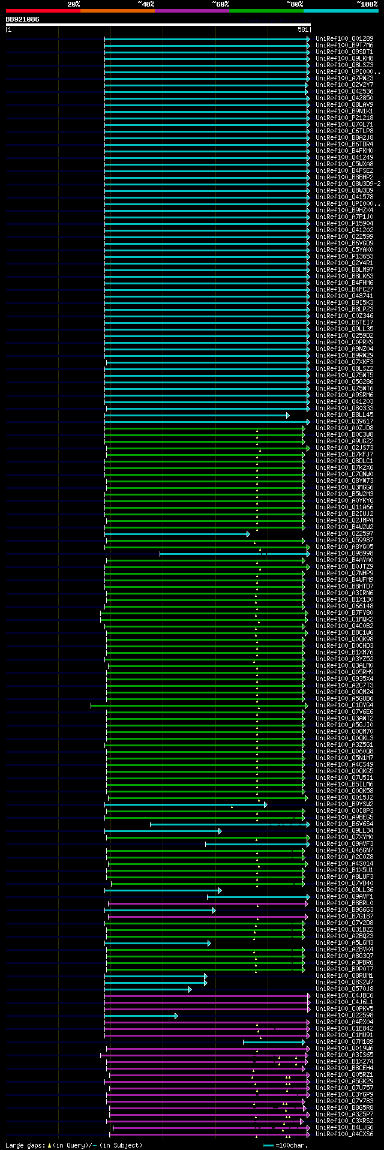Open UniRef100_Q59987 entry
This screenshot has width=384, height=1150.
point(344,540)
